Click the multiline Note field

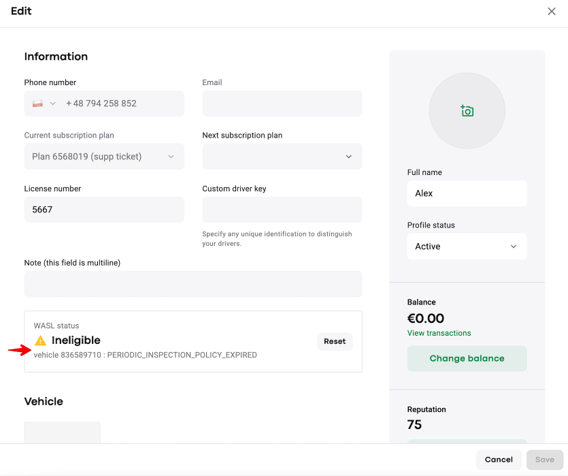click(x=193, y=284)
